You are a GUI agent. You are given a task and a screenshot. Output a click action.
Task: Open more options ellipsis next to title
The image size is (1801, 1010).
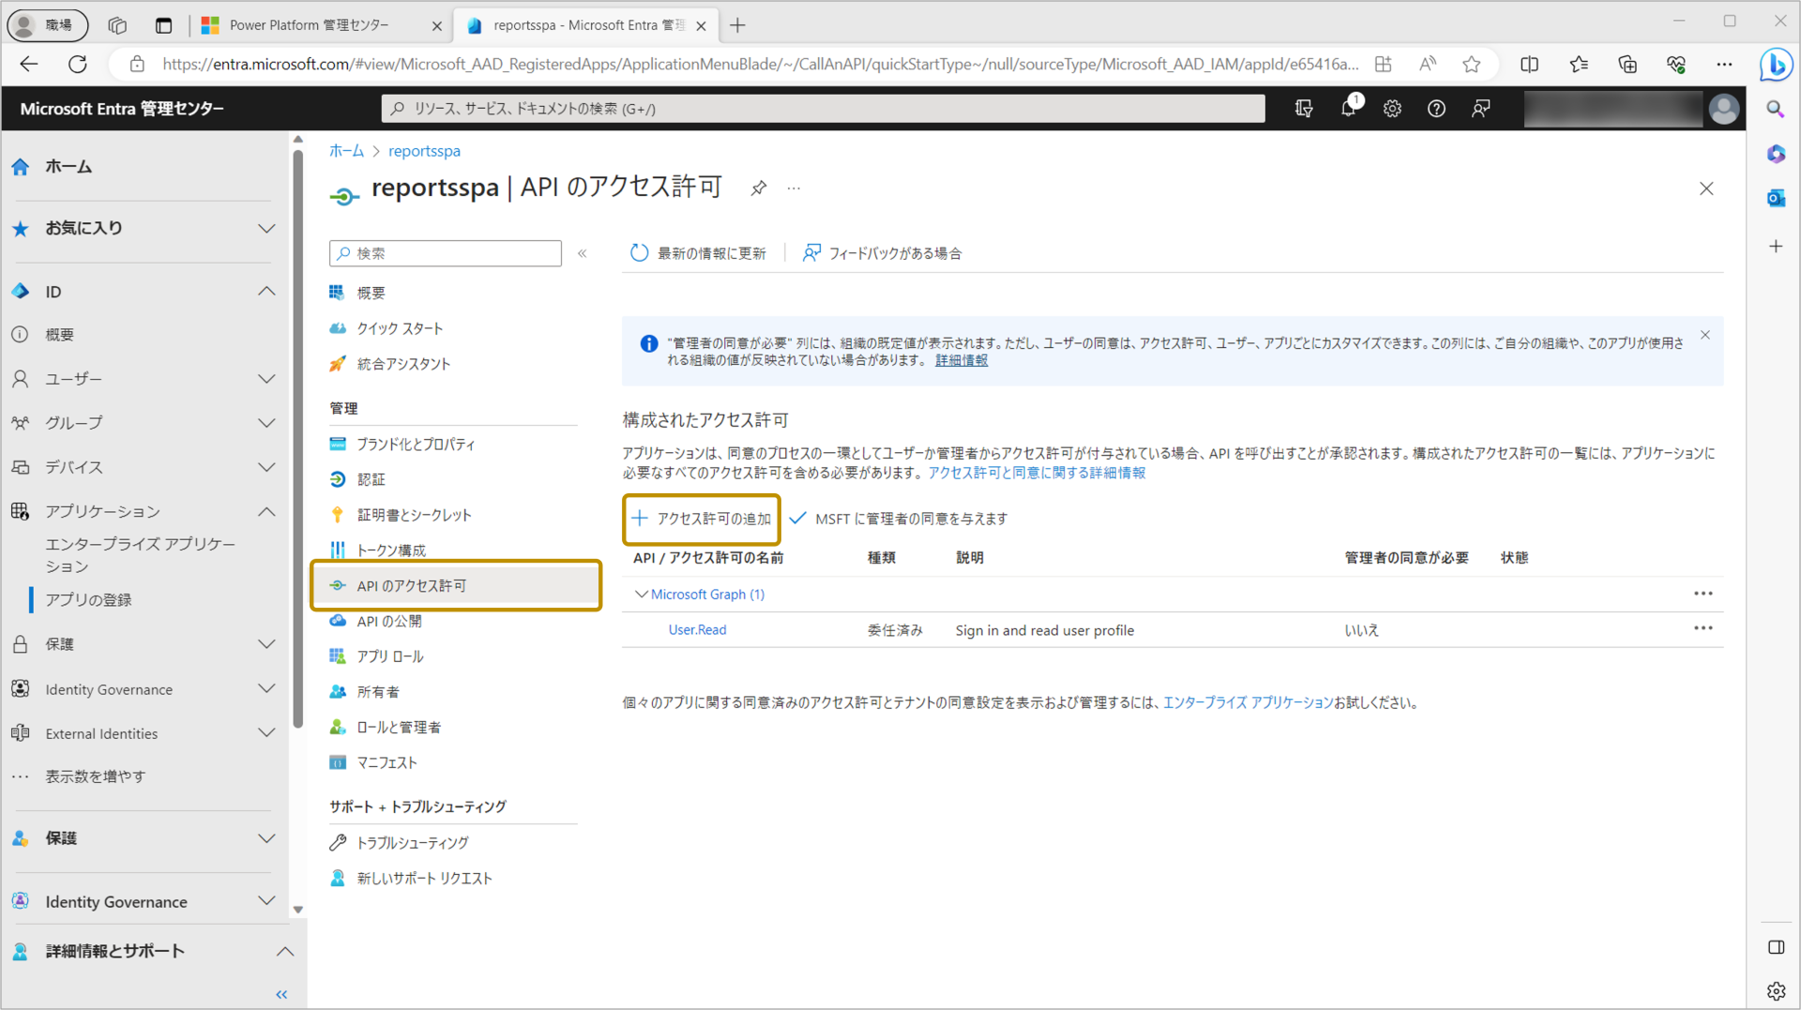click(x=794, y=188)
